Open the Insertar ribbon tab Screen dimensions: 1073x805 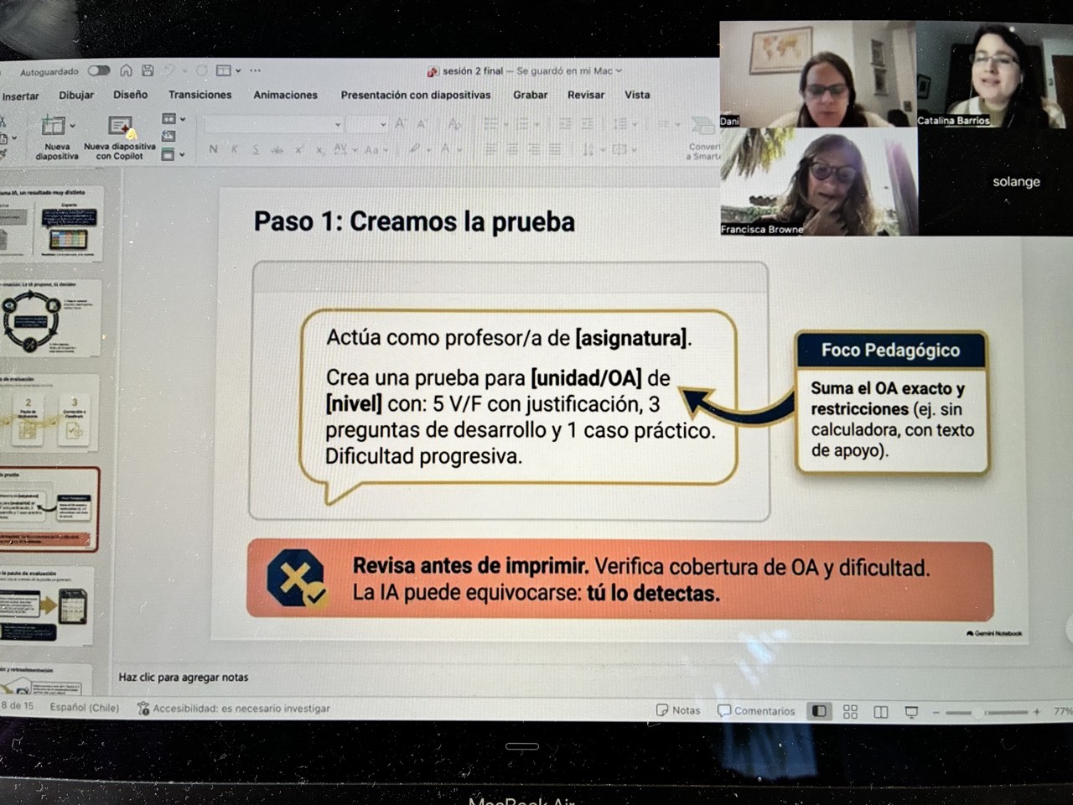point(20,96)
